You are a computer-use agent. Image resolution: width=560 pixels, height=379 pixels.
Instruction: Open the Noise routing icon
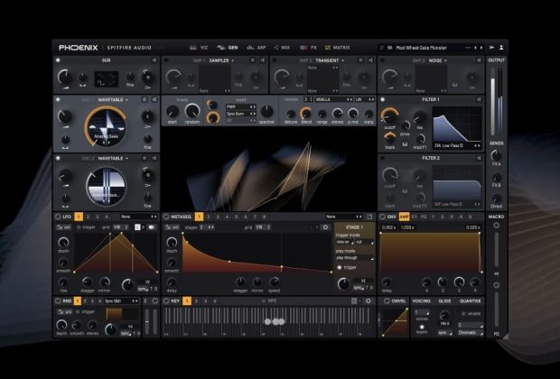(479, 60)
